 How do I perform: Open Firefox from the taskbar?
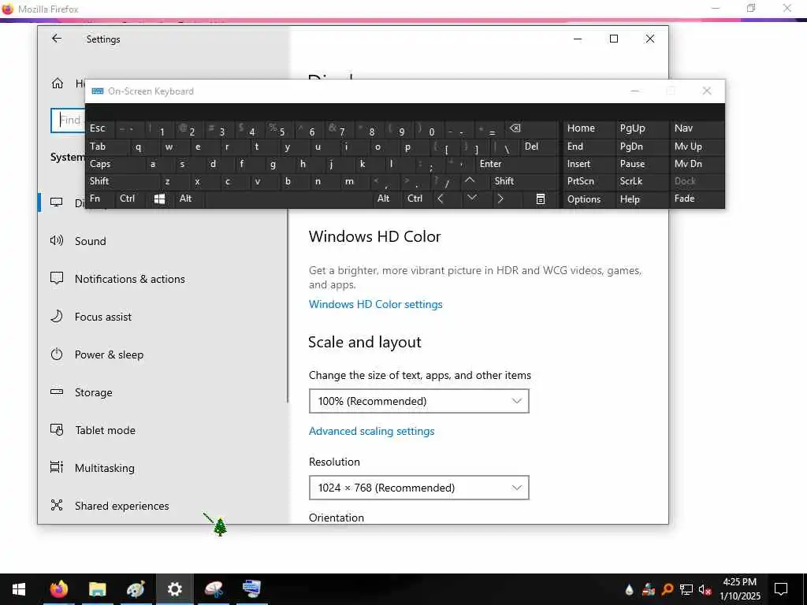tap(58, 589)
